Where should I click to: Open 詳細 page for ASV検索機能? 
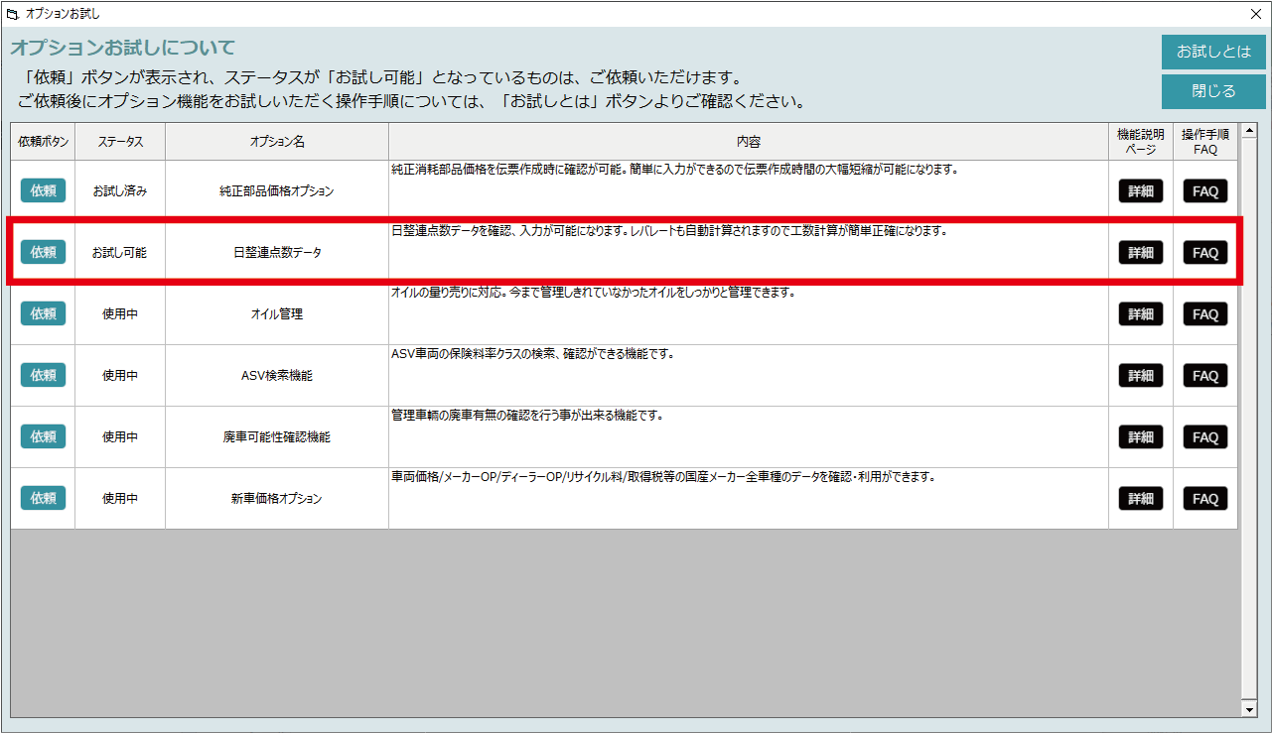coord(1141,376)
